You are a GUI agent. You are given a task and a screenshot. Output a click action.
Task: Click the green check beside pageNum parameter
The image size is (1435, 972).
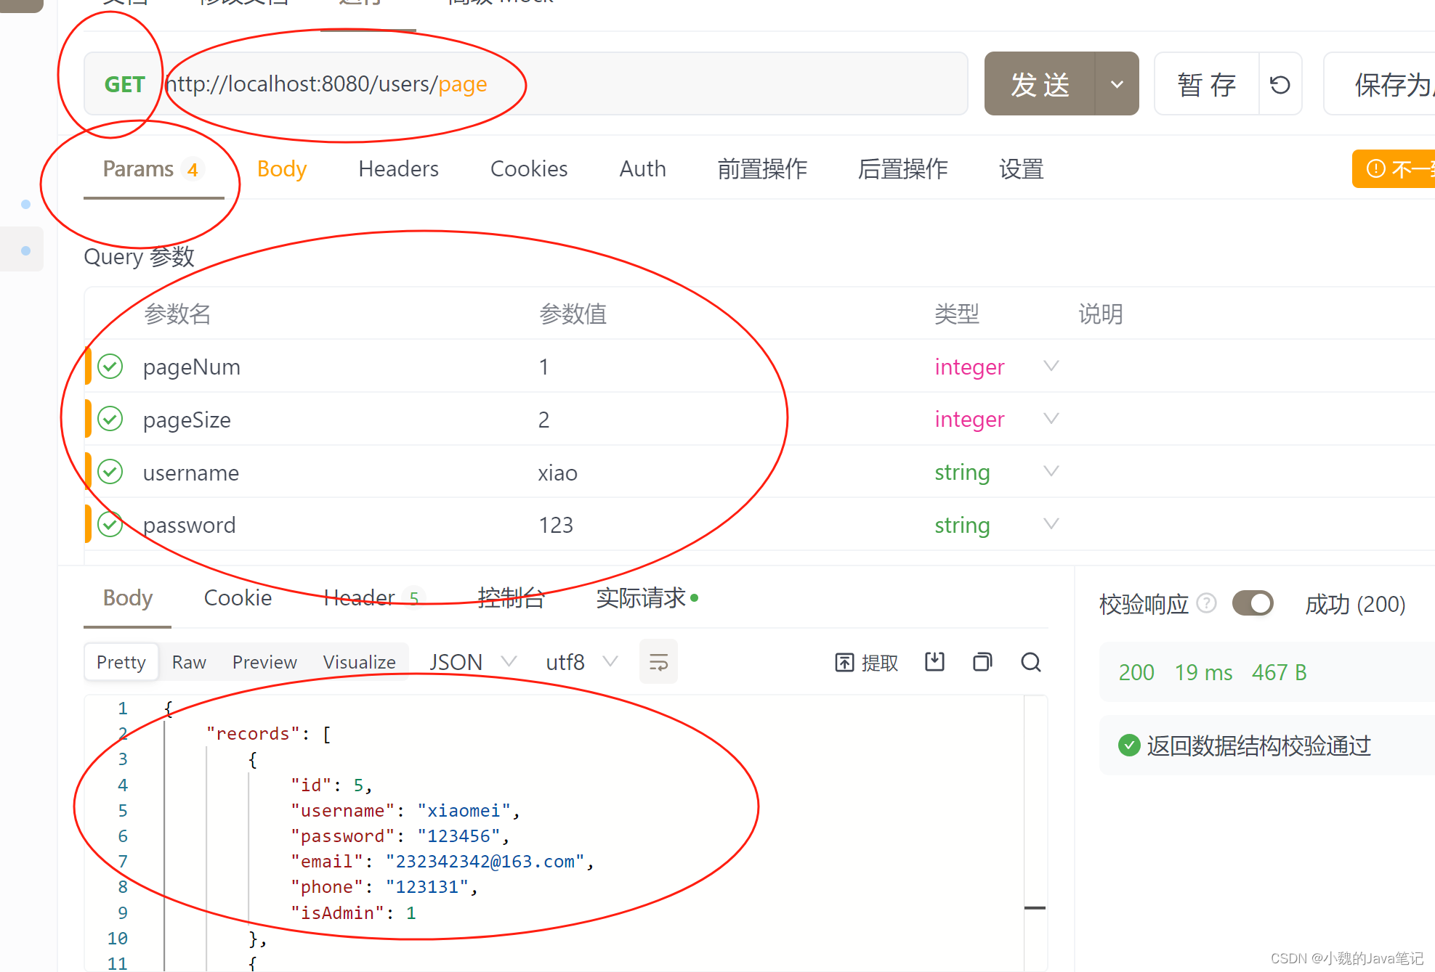[x=110, y=366]
